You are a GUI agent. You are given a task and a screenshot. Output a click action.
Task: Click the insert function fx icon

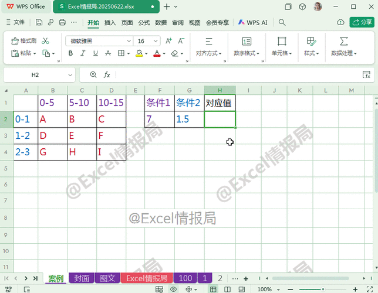[x=107, y=75]
